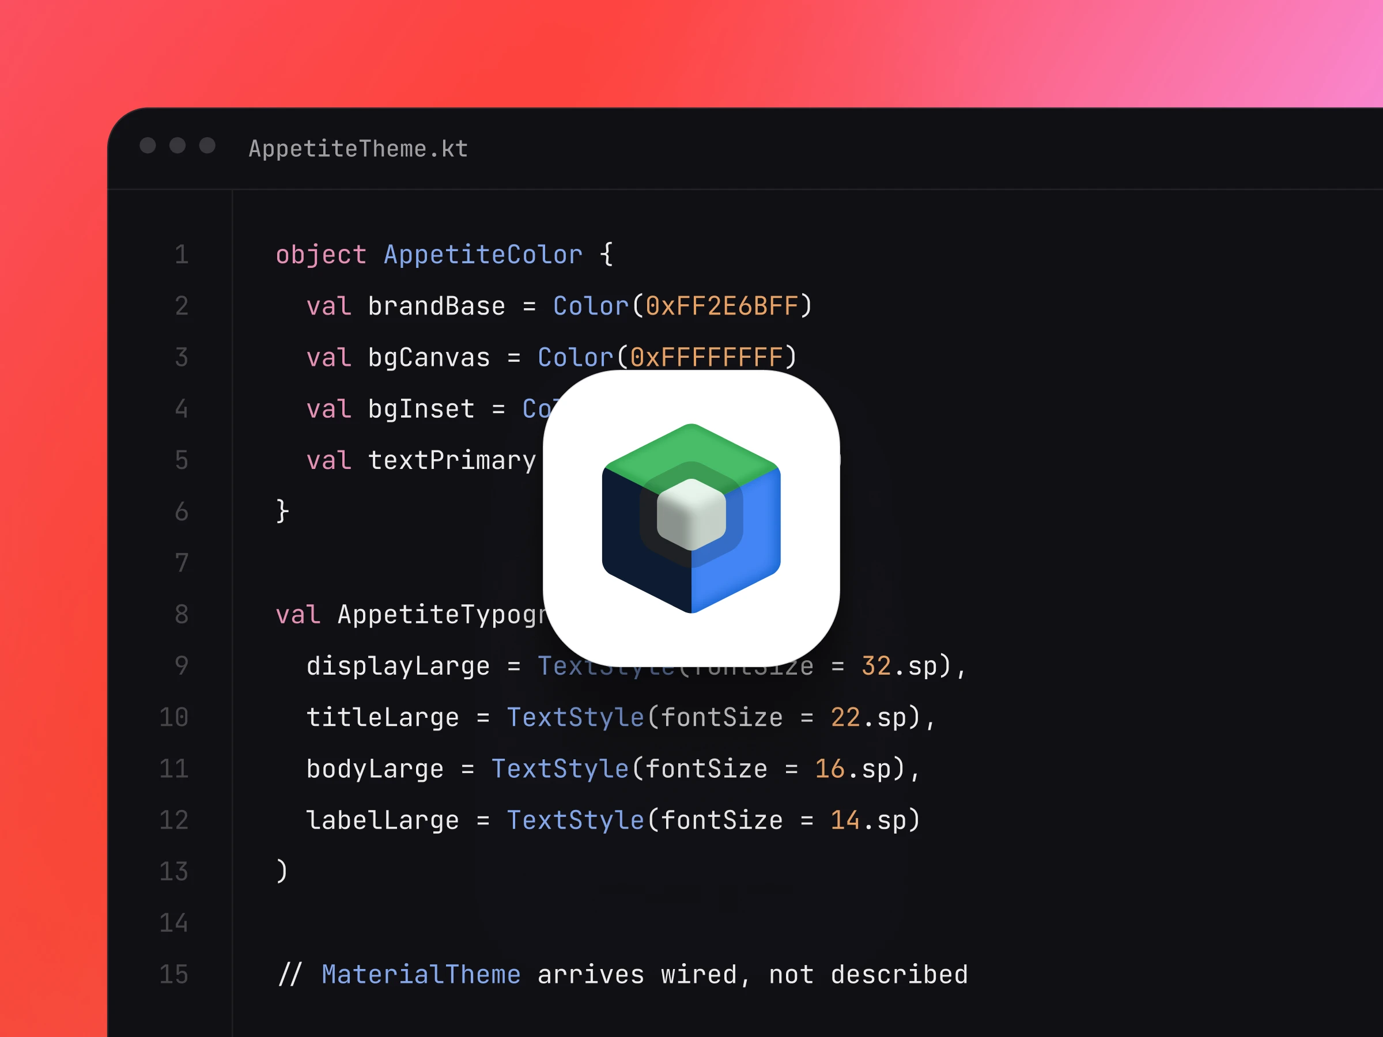Click the number 22 on line 10
The image size is (1383, 1037).
[x=845, y=718]
